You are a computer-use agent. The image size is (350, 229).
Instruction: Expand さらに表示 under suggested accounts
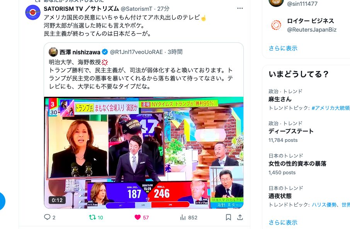click(x=283, y=48)
